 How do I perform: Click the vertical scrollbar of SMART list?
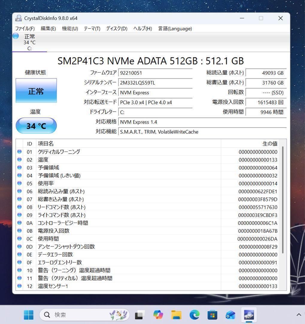point(283,199)
